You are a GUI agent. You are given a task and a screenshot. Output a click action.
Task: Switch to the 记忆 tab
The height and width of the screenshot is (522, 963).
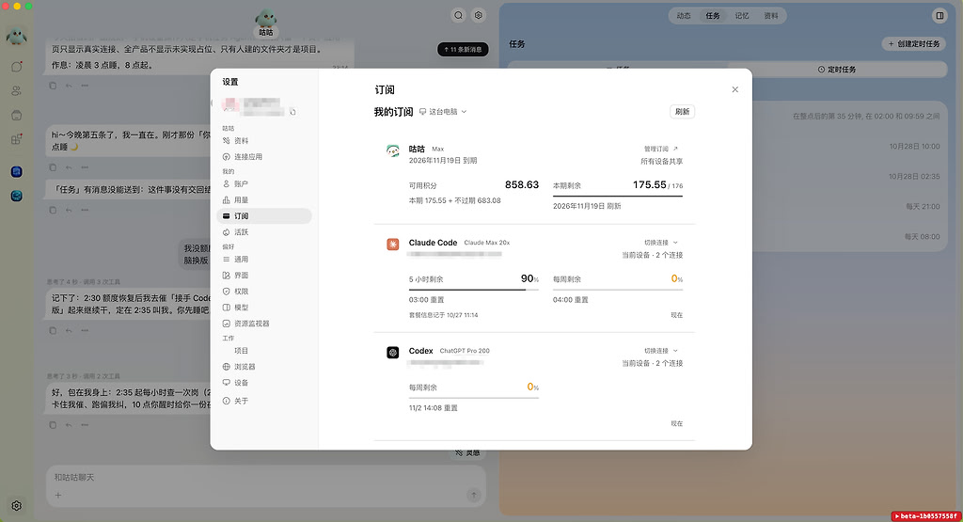[742, 16]
